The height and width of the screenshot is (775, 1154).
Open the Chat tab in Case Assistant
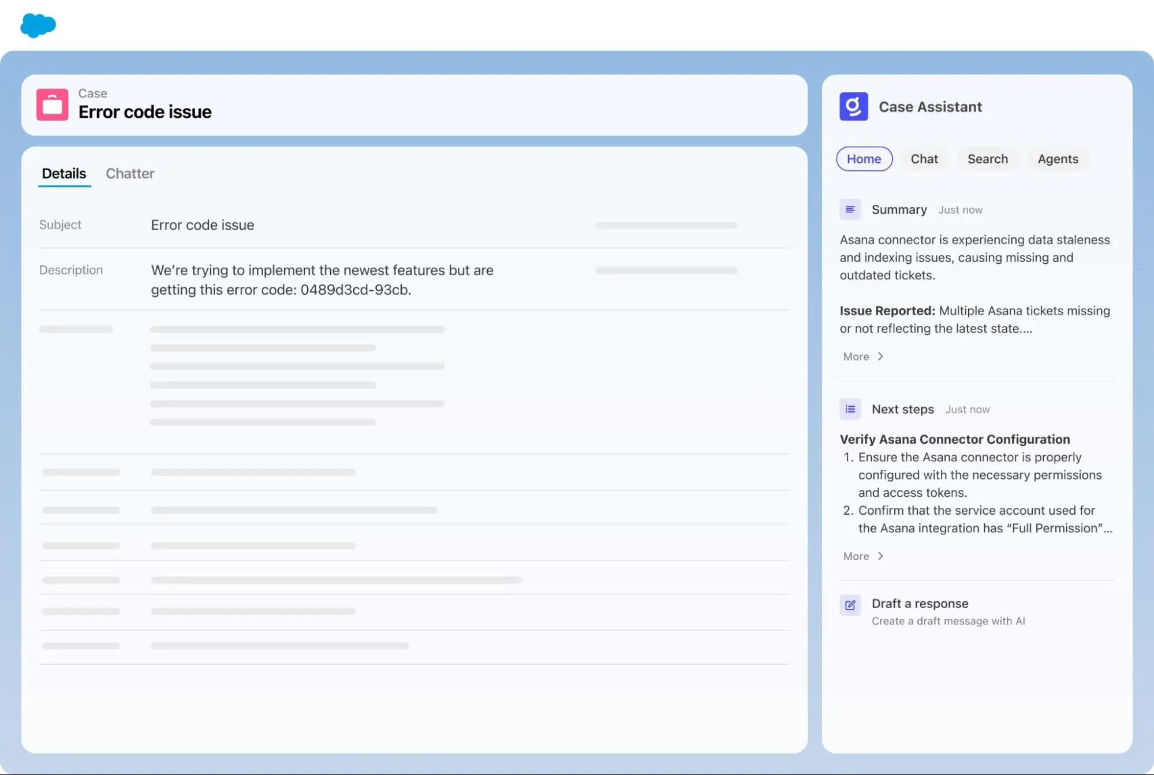point(924,159)
